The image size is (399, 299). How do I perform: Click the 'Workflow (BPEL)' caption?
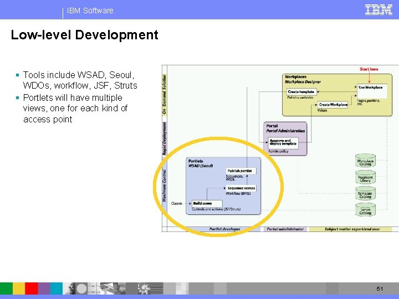[x=238, y=194]
